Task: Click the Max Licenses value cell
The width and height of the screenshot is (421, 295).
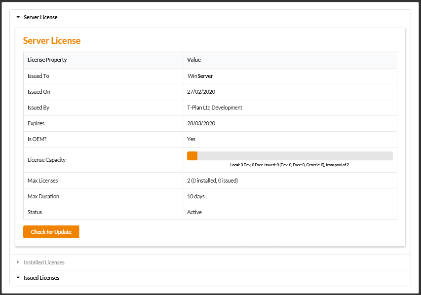Action: (x=290, y=181)
